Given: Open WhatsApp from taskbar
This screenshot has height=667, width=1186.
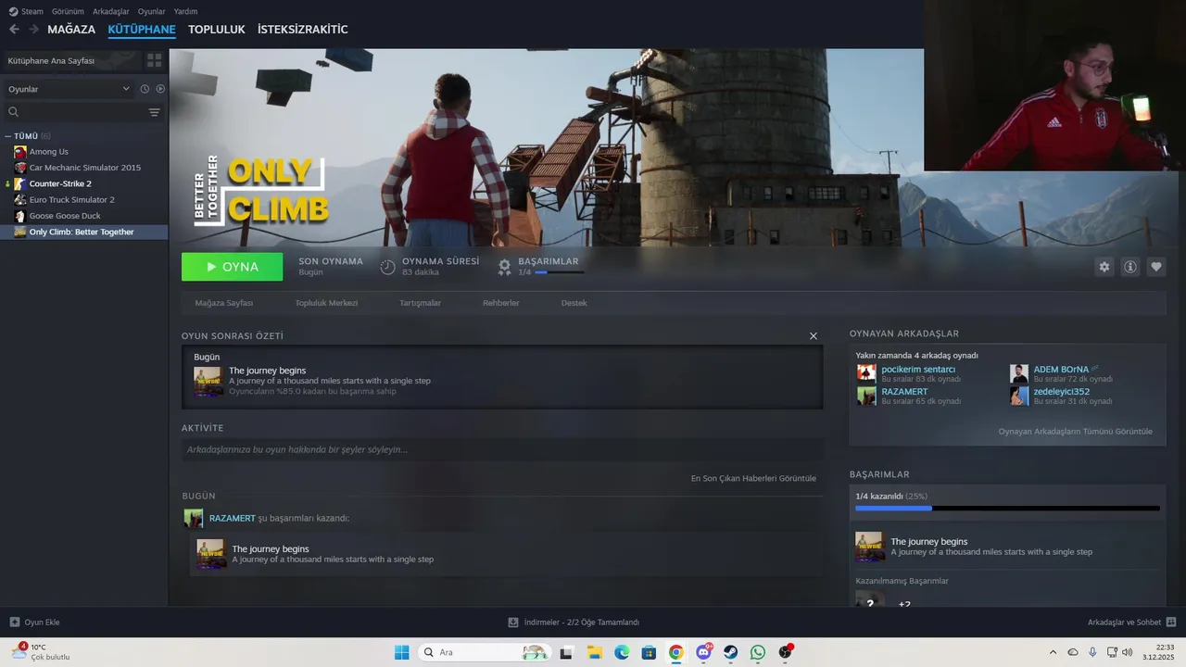Looking at the screenshot, I should (758, 652).
